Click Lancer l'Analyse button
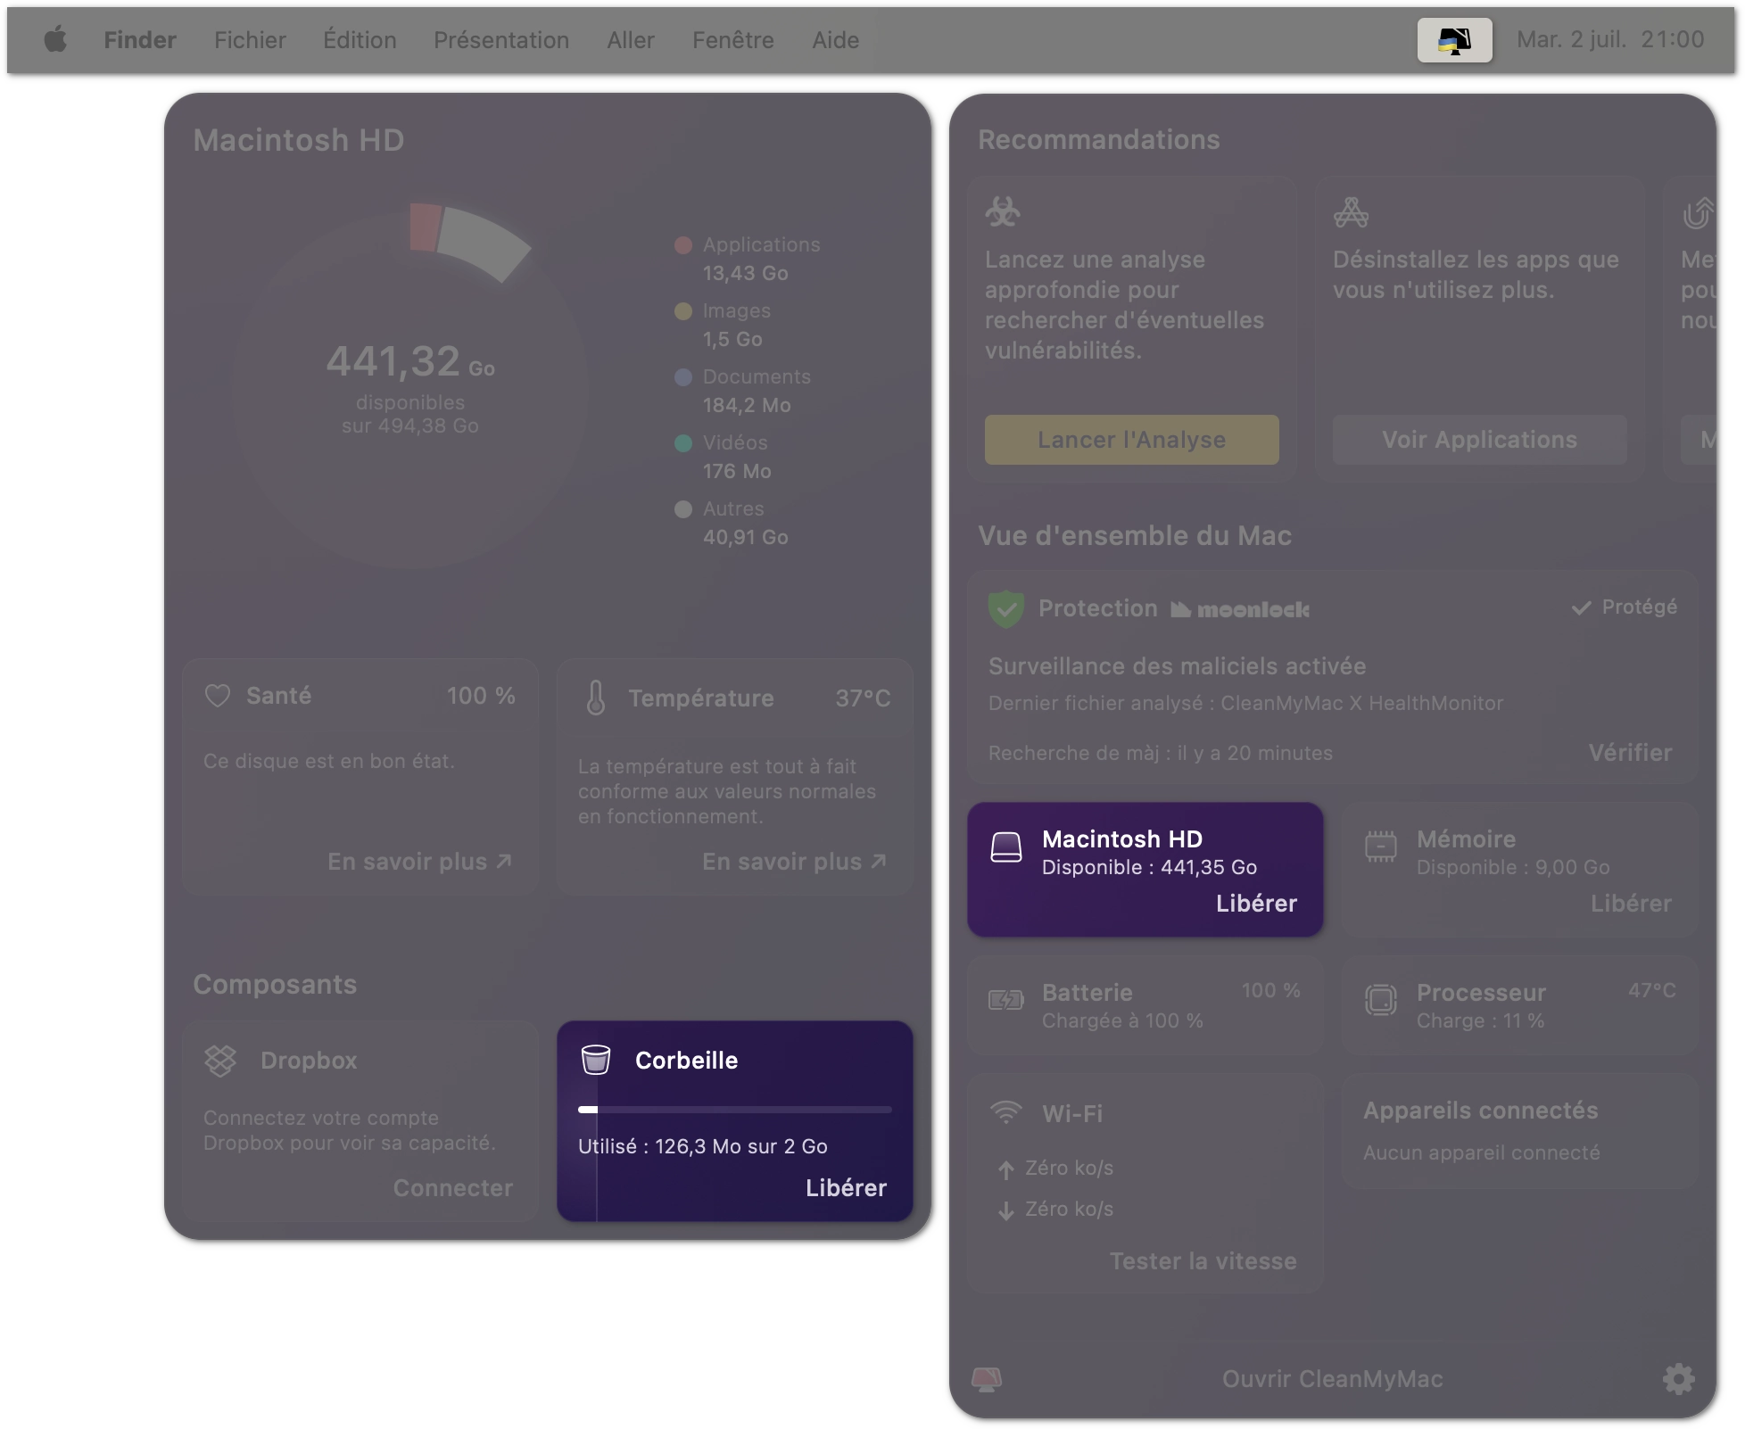The height and width of the screenshot is (1429, 1745). coord(1132,439)
